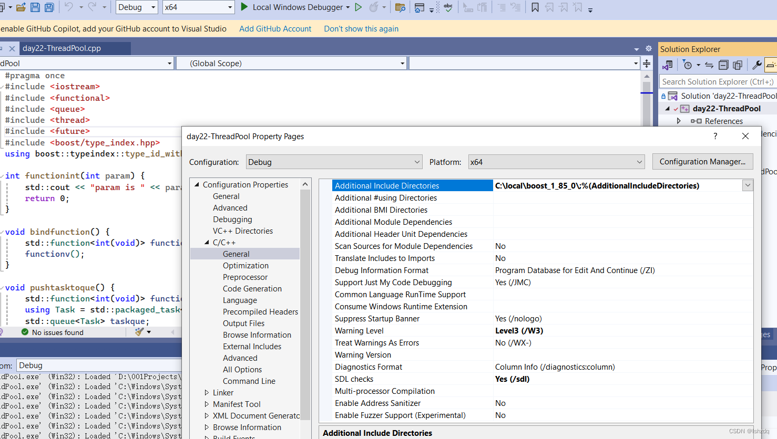Click the Local Windows Debugger button label
Image resolution: width=777 pixels, height=439 pixels.
click(298, 7)
